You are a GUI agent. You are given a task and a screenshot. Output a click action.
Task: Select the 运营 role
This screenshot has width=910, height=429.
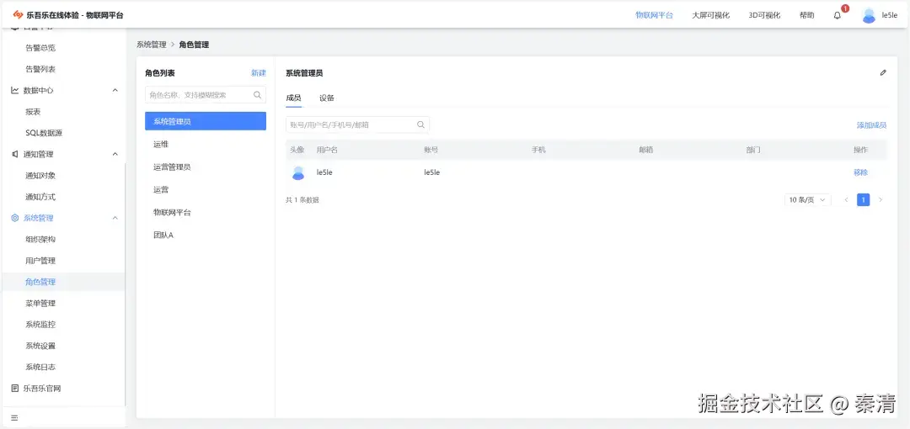click(x=206, y=189)
